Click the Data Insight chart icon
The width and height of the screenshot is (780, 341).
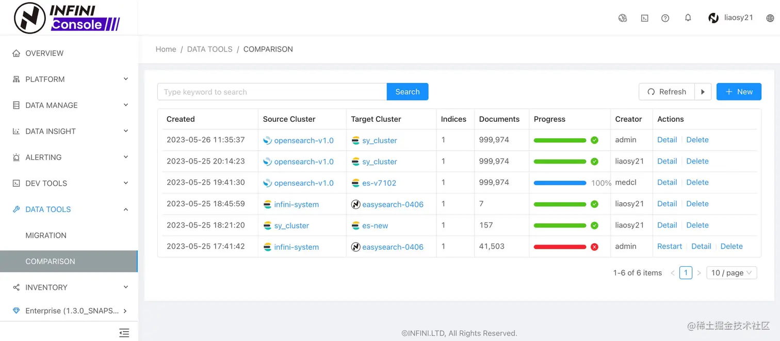(x=16, y=131)
